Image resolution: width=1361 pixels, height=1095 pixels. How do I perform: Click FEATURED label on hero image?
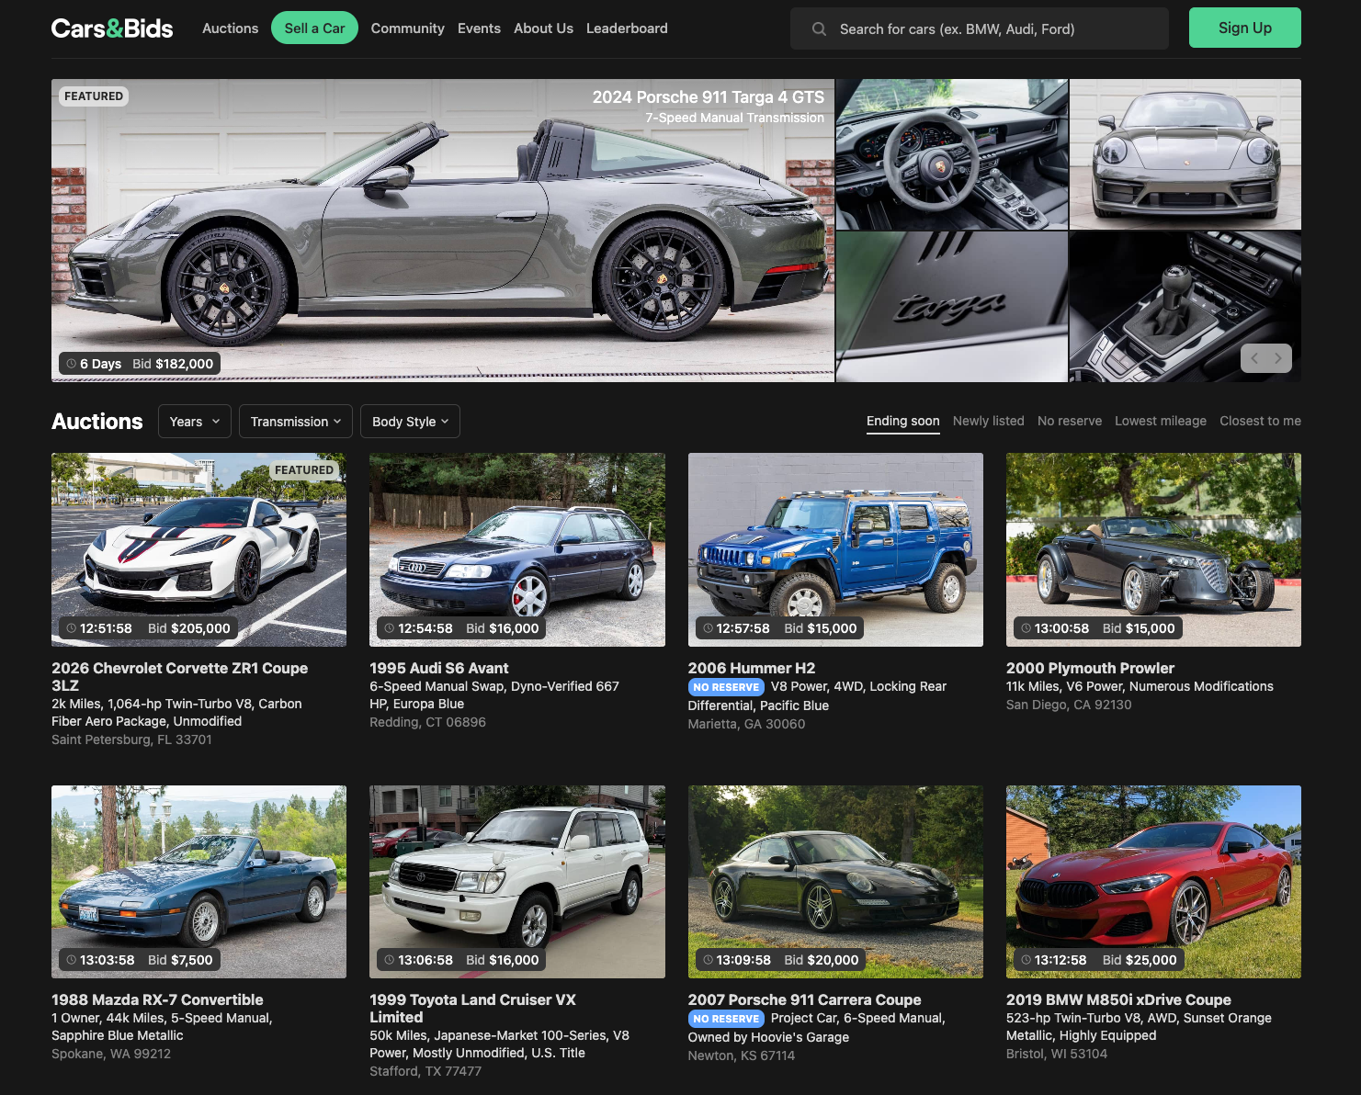[94, 96]
